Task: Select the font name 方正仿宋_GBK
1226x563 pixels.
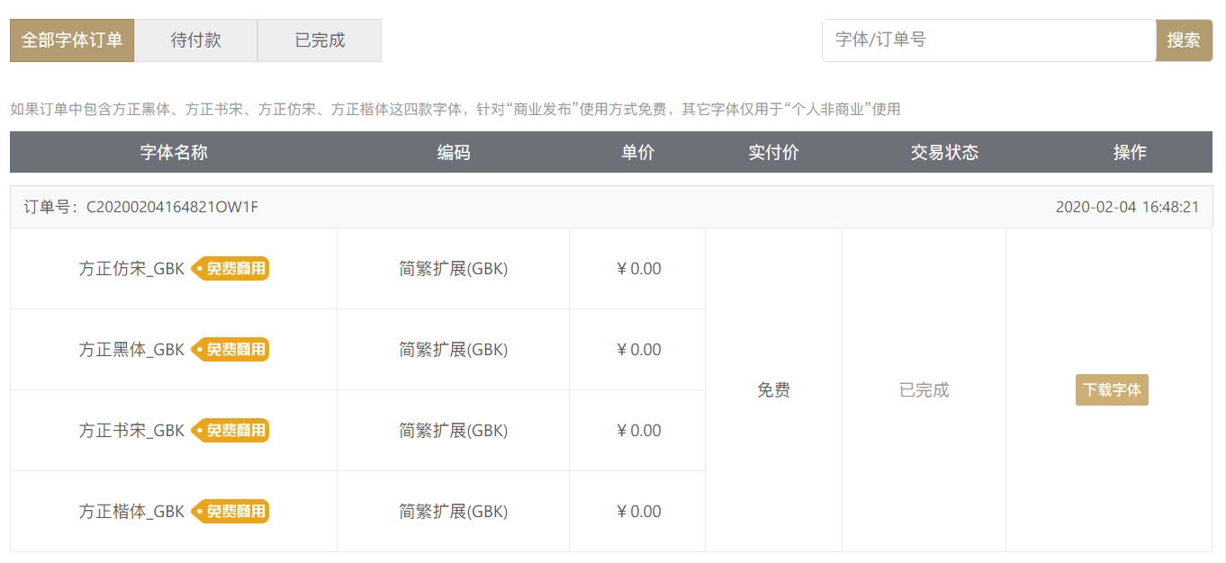Action: click(131, 269)
